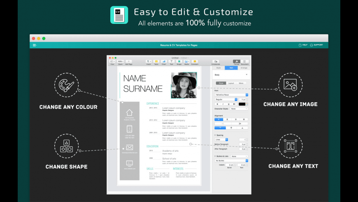Open the Regular font weight dropdown
Viewport: 358px width, 202px height.
click(x=226, y=99)
